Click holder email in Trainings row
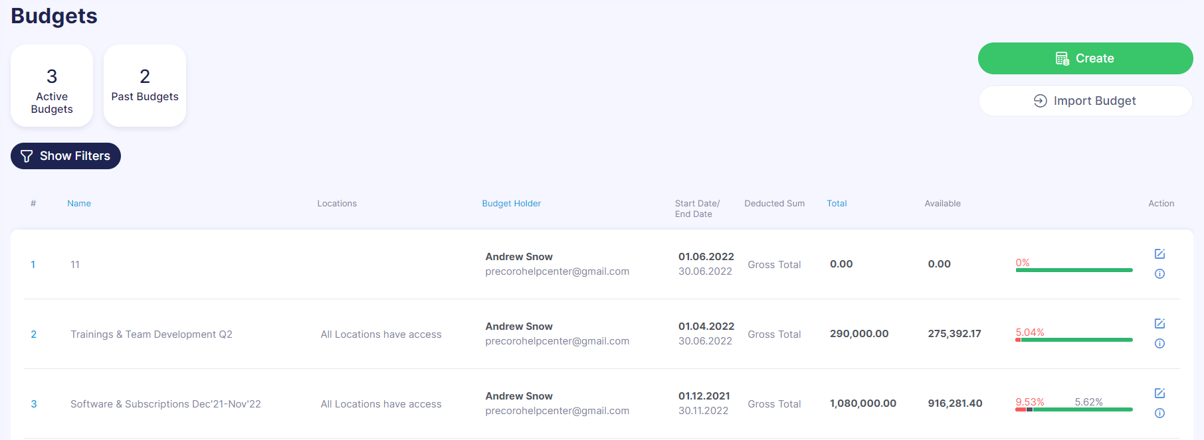 tap(557, 341)
